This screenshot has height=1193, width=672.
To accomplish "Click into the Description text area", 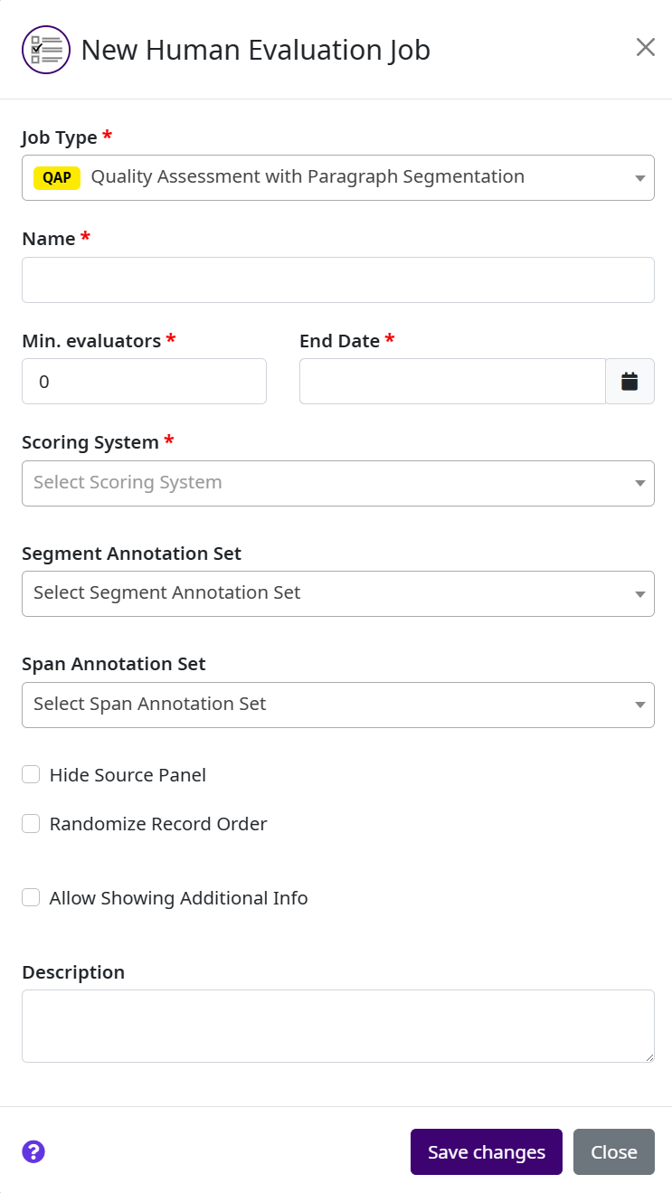I will click(x=337, y=1026).
